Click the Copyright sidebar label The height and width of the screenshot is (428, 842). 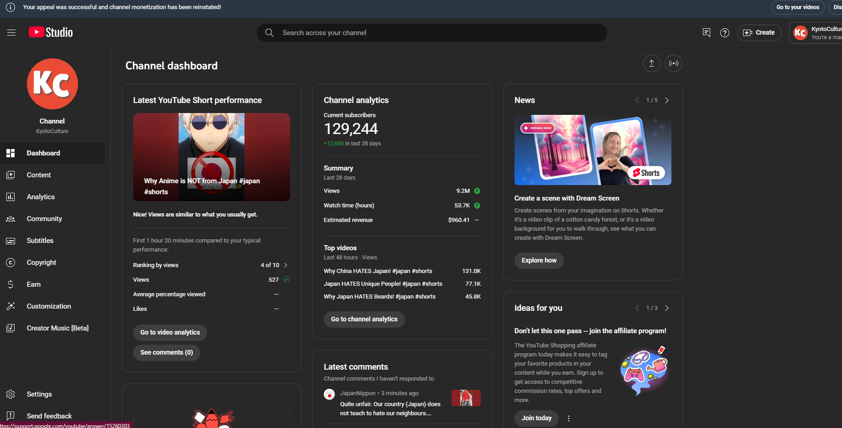click(42, 263)
